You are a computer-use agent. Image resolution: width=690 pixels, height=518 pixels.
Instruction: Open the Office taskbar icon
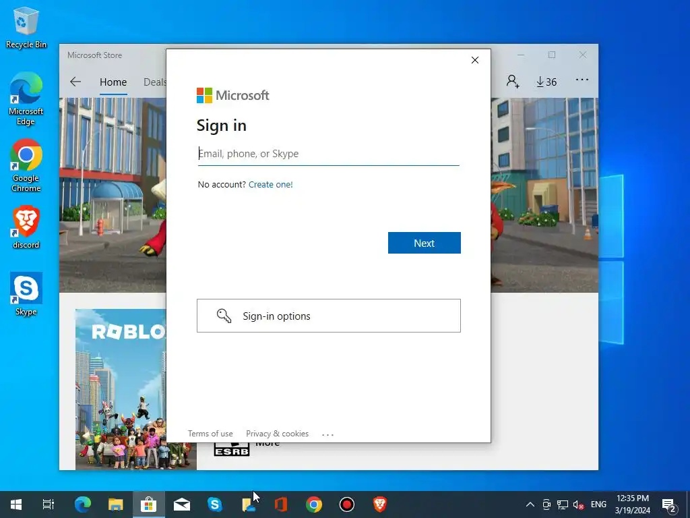[281, 505]
